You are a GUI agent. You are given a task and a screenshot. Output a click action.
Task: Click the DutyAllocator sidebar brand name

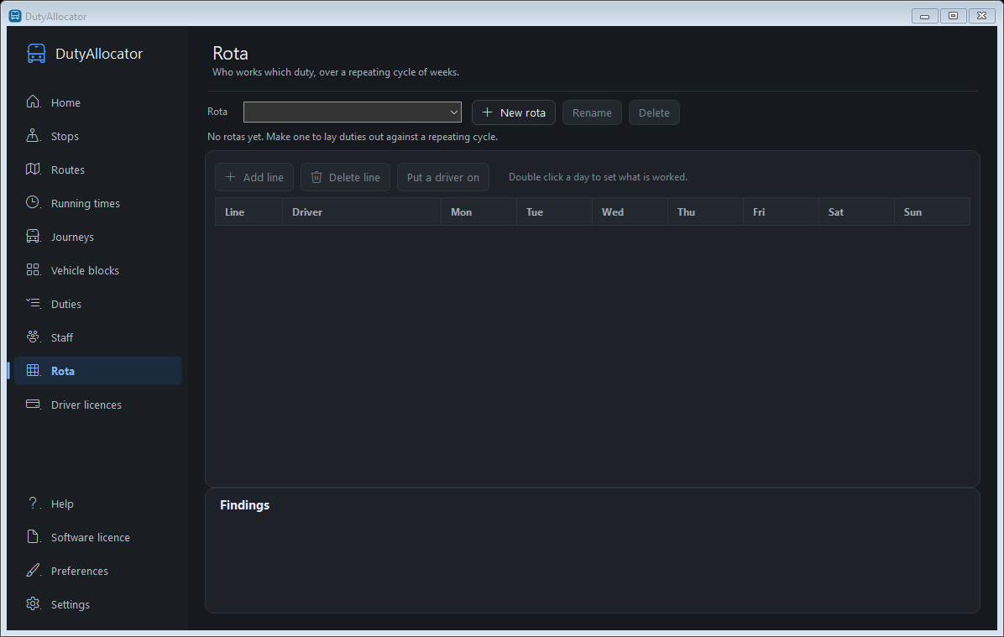tap(99, 54)
